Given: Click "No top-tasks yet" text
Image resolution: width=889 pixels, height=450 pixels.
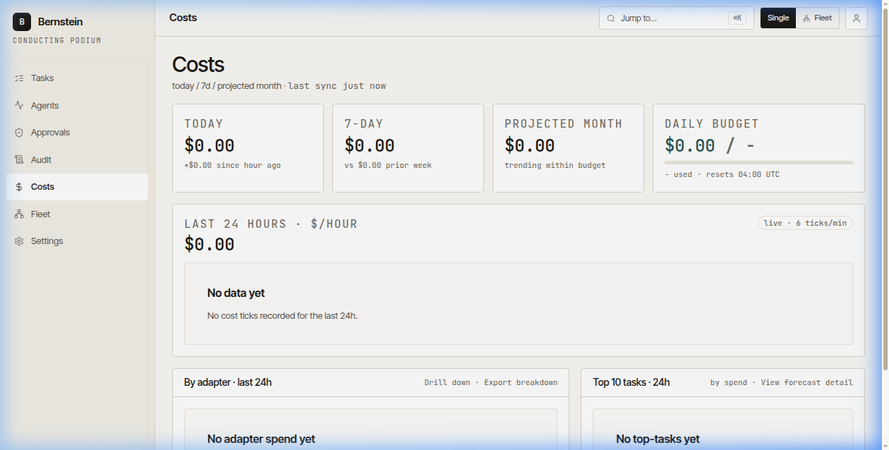Looking at the screenshot, I should (x=658, y=439).
